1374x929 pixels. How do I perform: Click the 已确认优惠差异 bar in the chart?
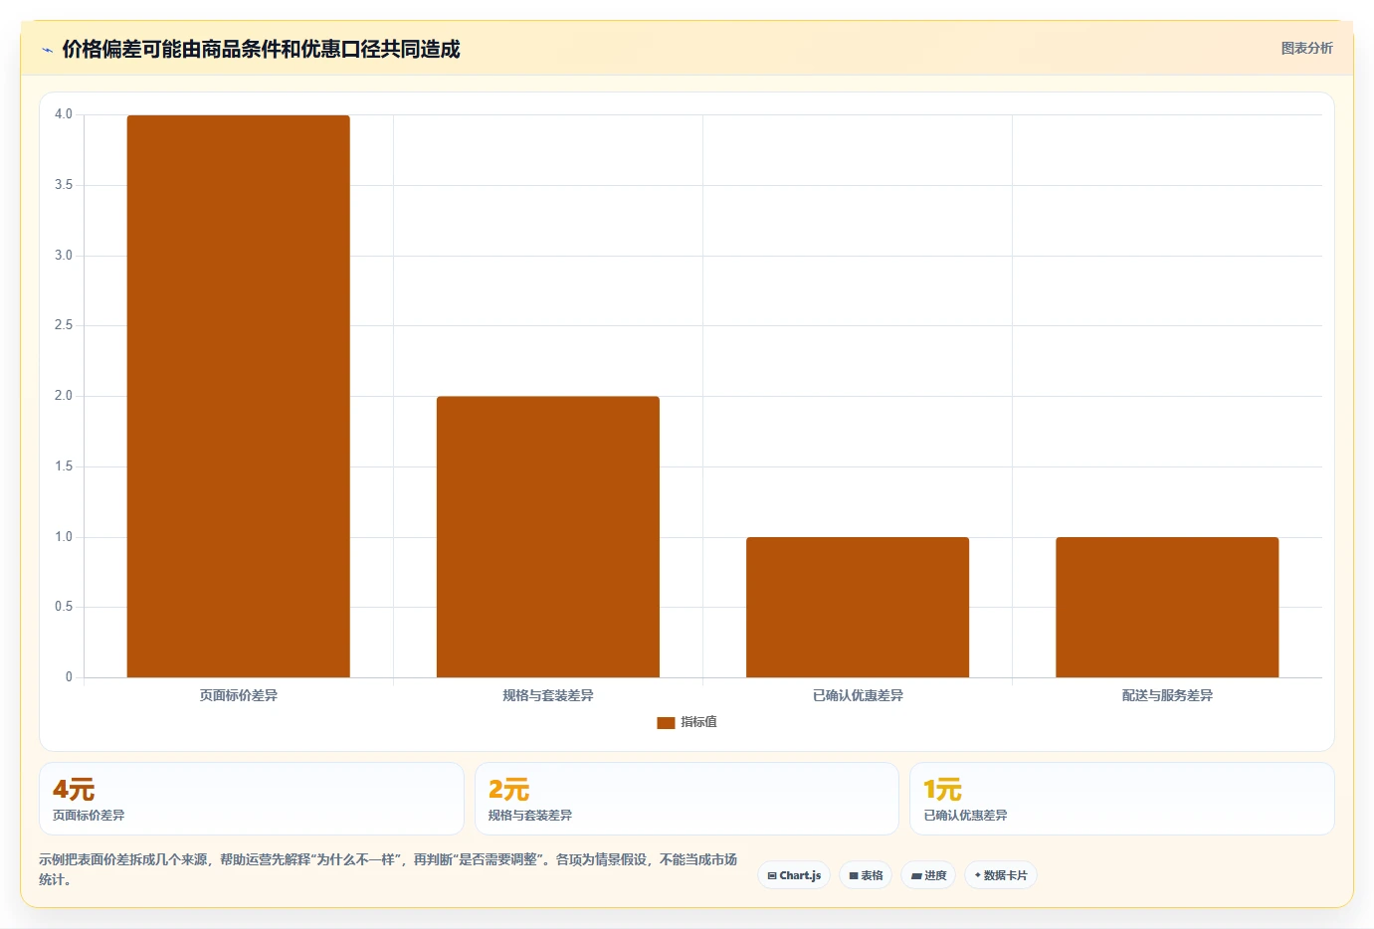click(858, 607)
